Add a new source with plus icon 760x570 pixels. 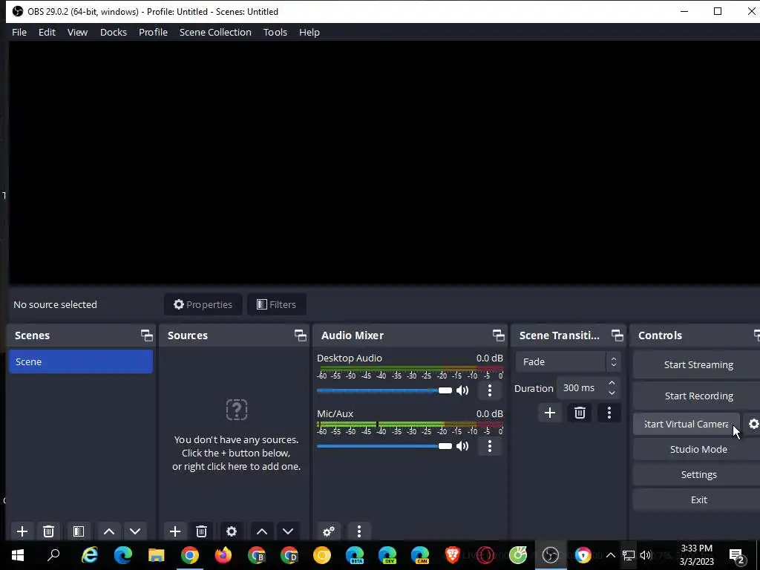[175, 531]
